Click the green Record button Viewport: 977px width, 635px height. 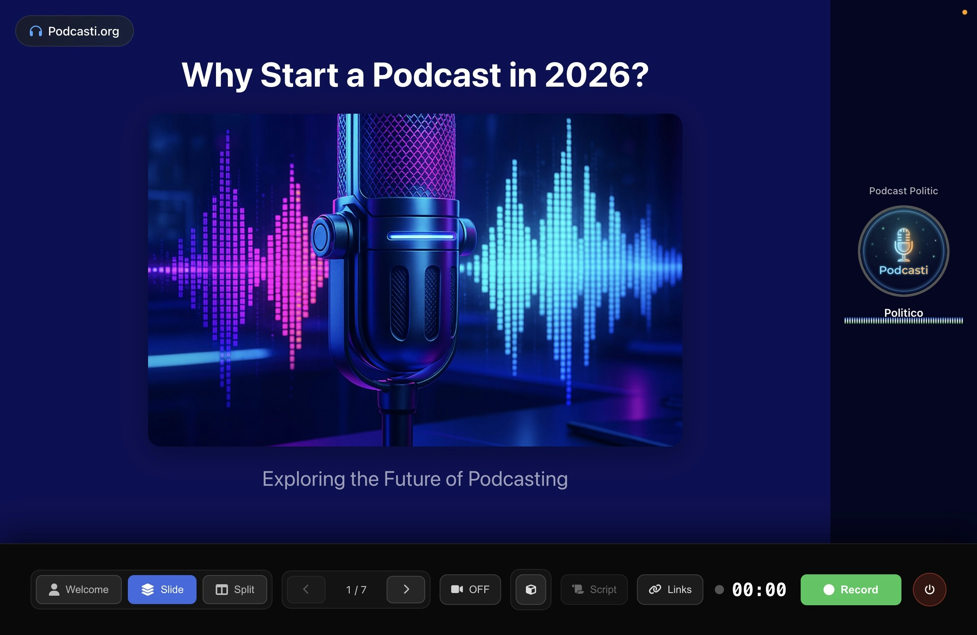click(851, 590)
